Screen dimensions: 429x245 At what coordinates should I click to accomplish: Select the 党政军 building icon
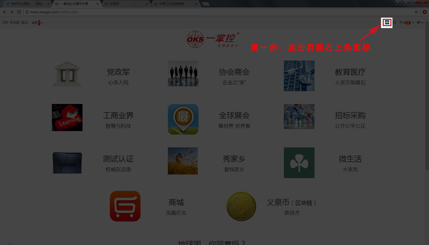click(x=67, y=74)
